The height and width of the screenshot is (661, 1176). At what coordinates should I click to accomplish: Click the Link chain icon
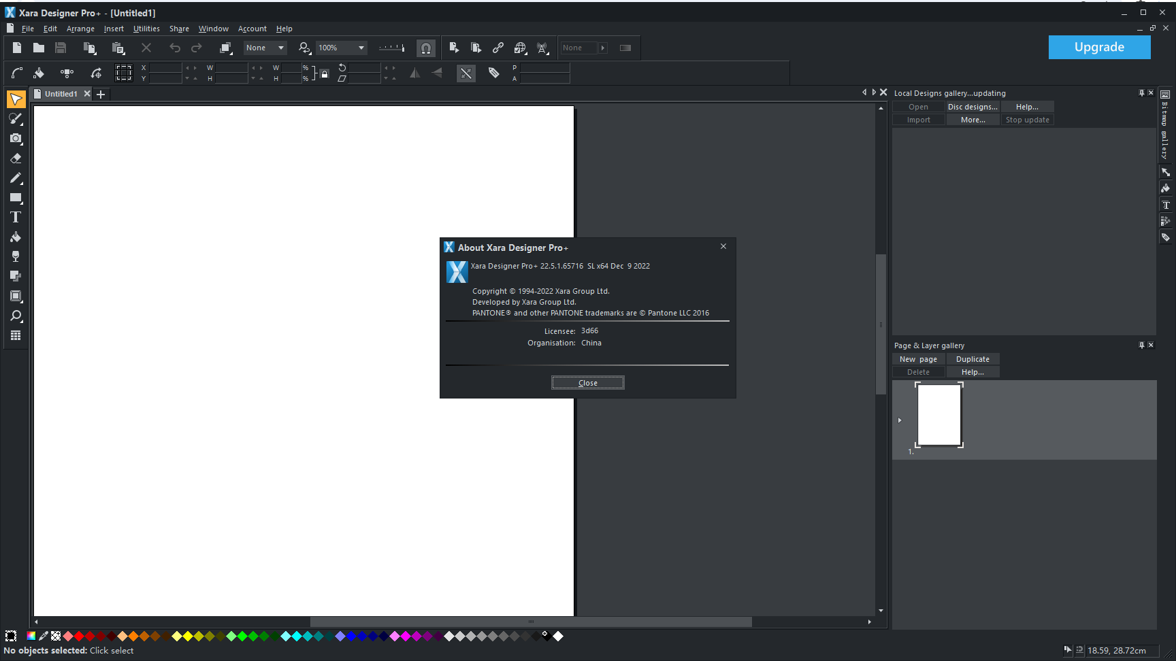click(x=498, y=48)
